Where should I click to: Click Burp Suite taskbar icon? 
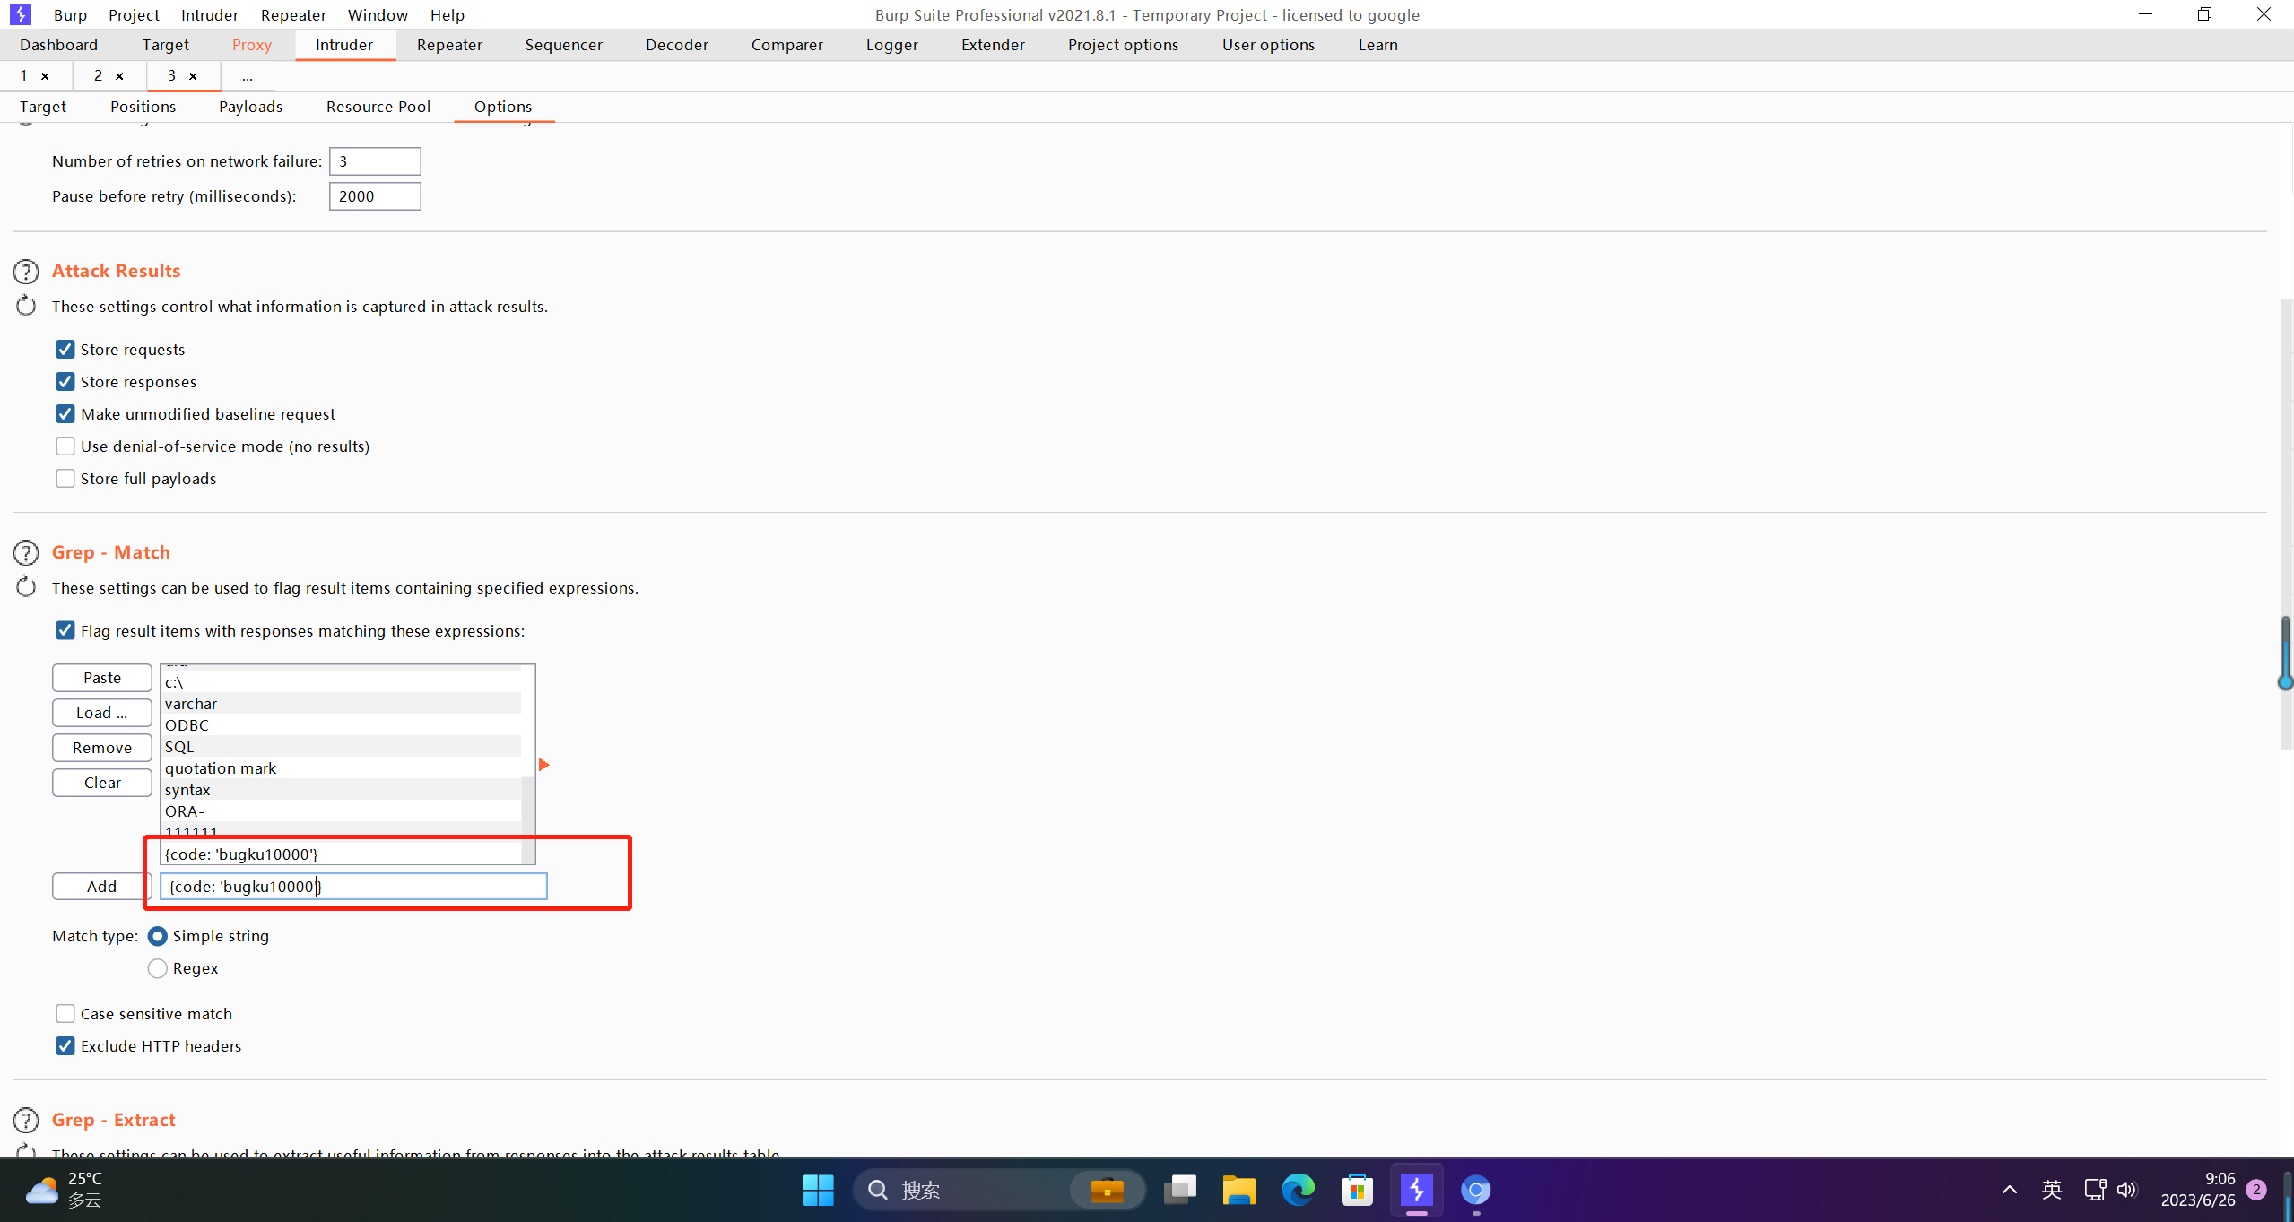tap(1416, 1190)
